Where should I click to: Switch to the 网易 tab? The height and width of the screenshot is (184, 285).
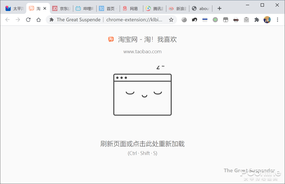131,9
